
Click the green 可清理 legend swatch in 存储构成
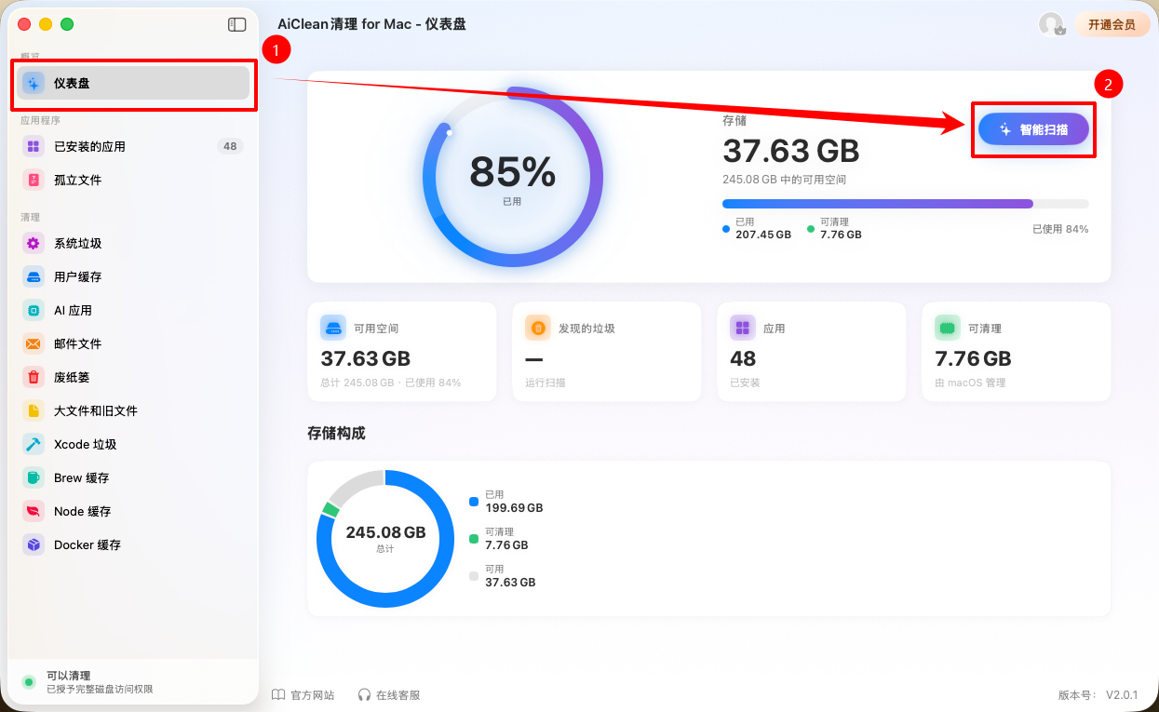[474, 539]
